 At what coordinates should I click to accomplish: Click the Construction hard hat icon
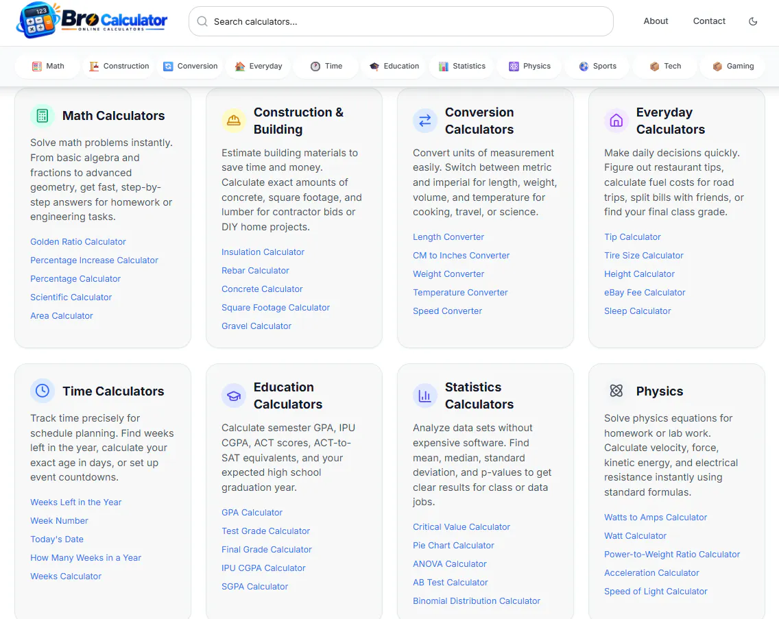(x=234, y=121)
